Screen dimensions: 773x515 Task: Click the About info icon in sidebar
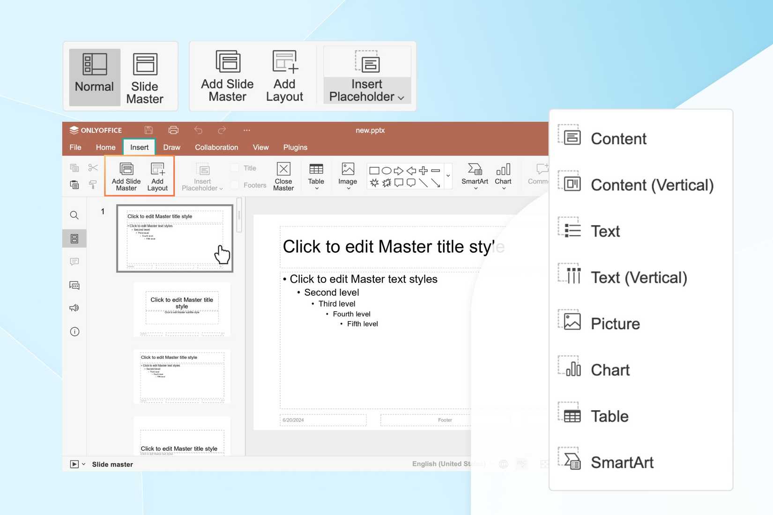point(74,331)
